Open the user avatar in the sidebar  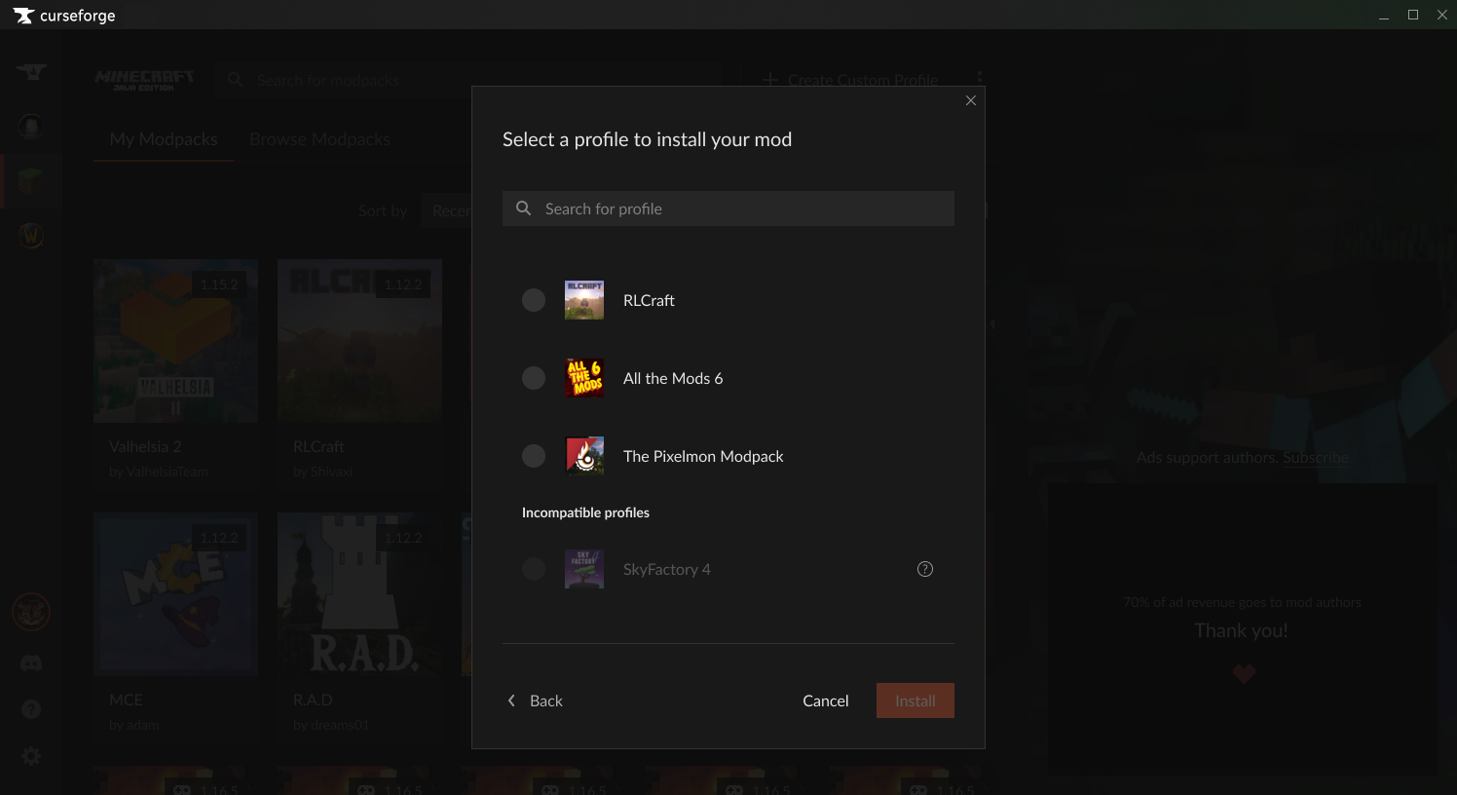31,612
